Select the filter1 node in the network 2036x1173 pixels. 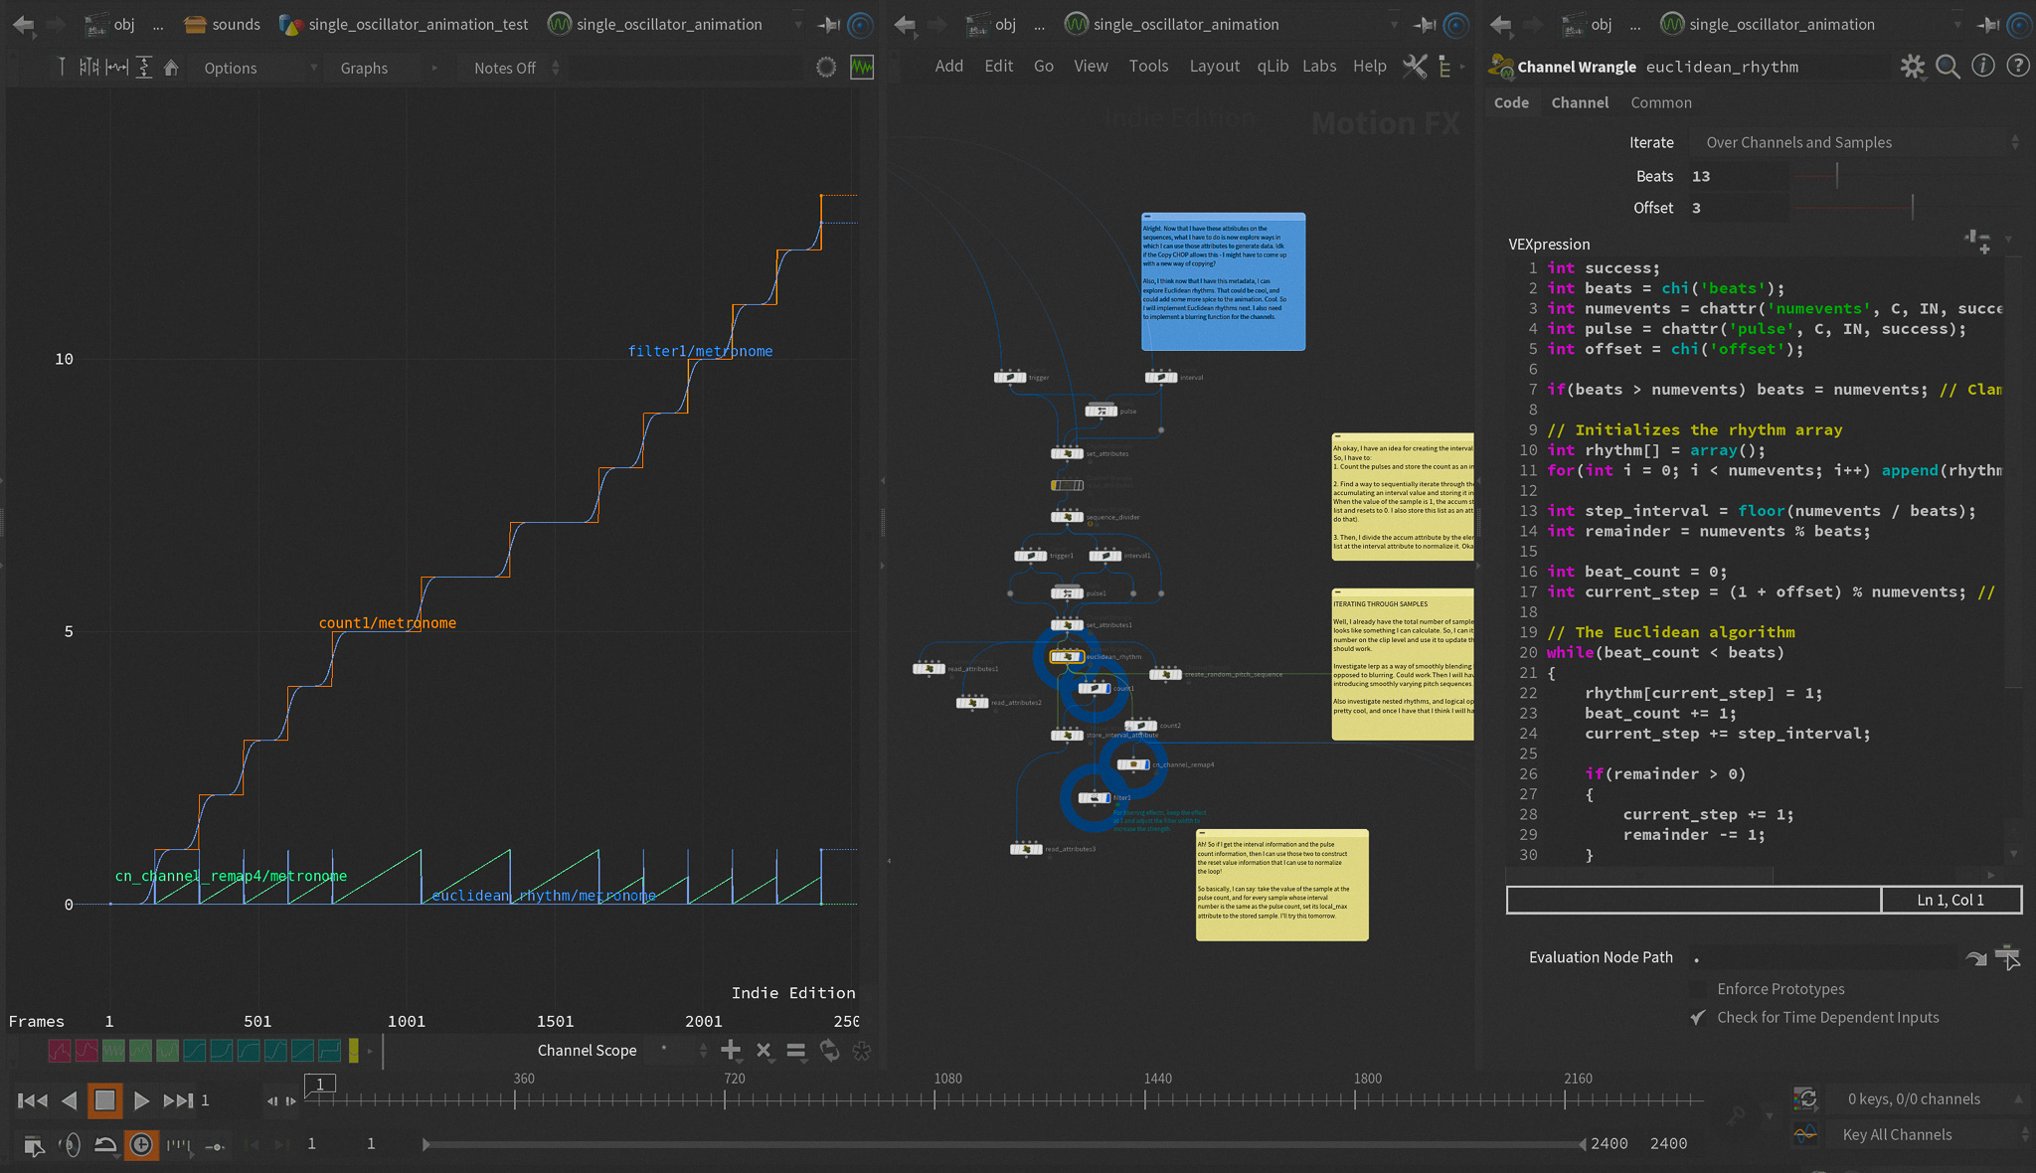(1095, 797)
